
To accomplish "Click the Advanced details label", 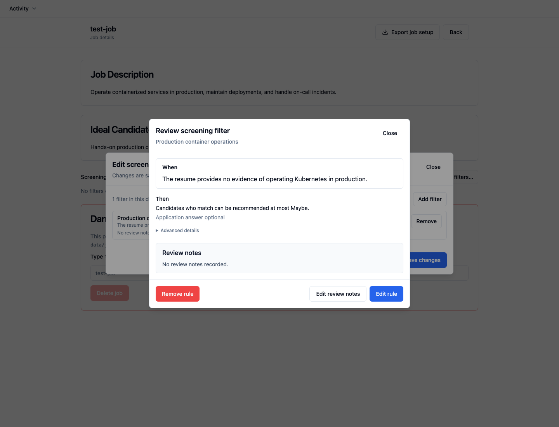I will (180, 231).
